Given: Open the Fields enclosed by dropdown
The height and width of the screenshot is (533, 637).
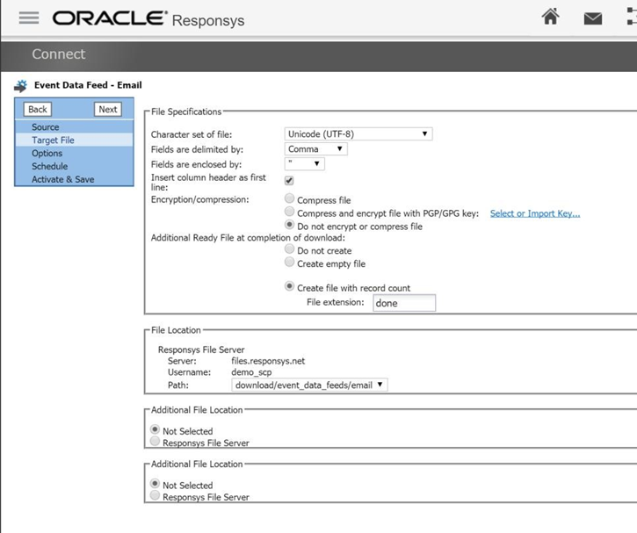Looking at the screenshot, I should pos(305,164).
